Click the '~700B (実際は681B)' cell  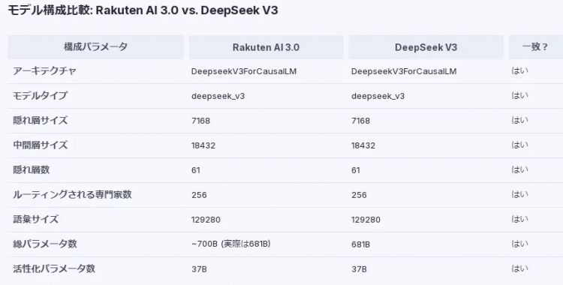[x=231, y=244]
